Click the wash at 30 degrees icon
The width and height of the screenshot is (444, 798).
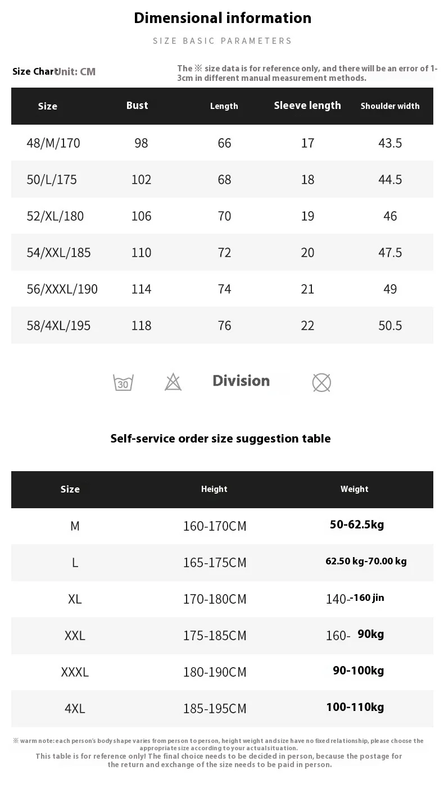(x=123, y=382)
